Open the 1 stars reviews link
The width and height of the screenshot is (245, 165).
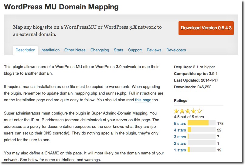pos(180,150)
